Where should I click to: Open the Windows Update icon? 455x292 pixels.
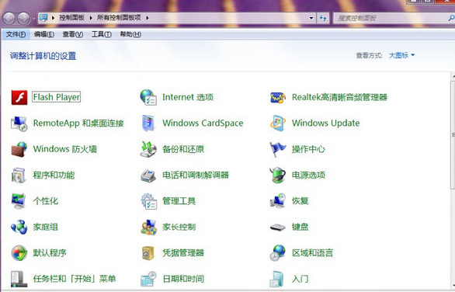tap(278, 123)
